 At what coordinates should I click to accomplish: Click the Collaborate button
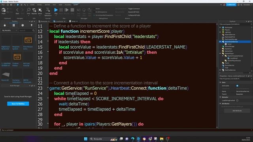(231, 5)
